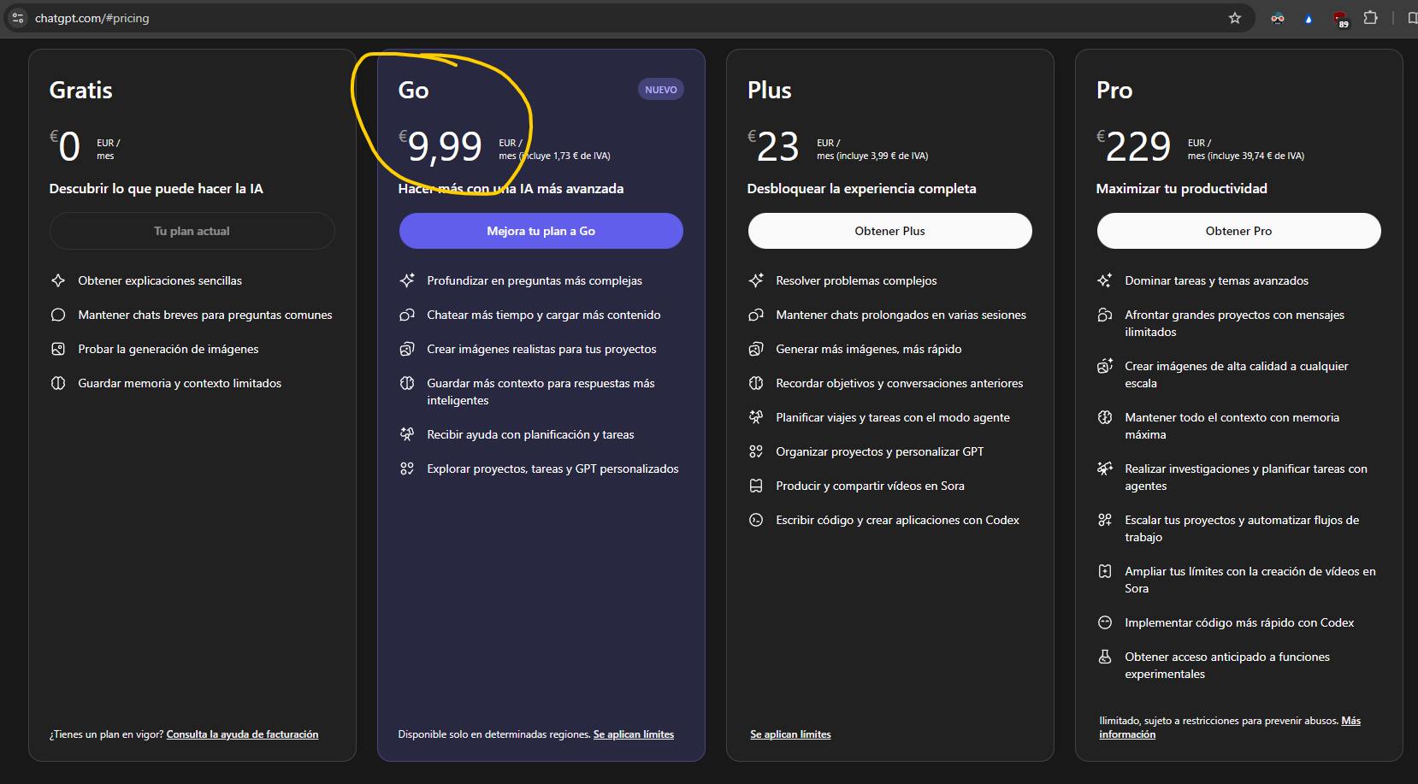Viewport: 1418px width, 784px height.
Task: Click the image generation icon in Gratis plan
Action: point(58,349)
